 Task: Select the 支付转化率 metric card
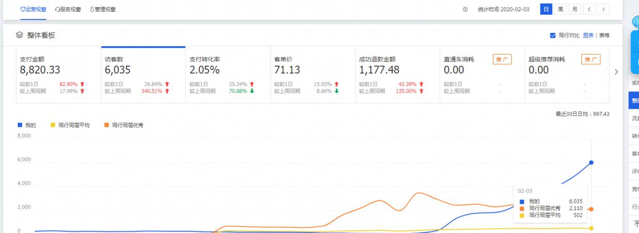click(228, 75)
